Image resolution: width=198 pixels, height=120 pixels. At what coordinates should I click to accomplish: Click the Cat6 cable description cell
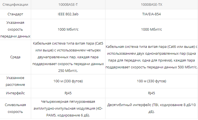point(151,57)
